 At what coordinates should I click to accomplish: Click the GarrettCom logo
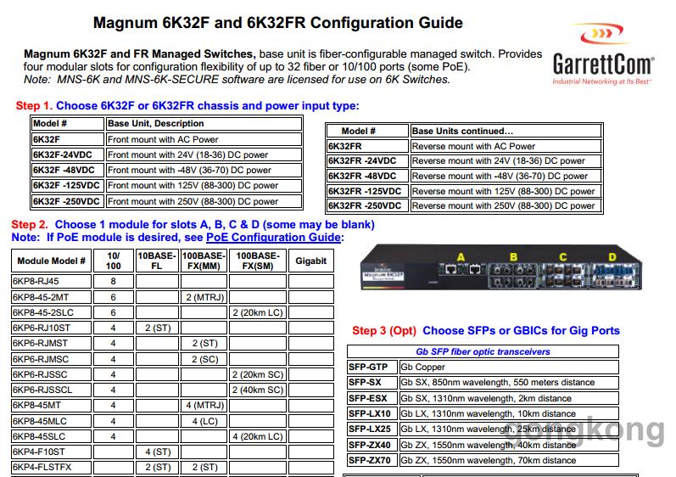[x=603, y=54]
